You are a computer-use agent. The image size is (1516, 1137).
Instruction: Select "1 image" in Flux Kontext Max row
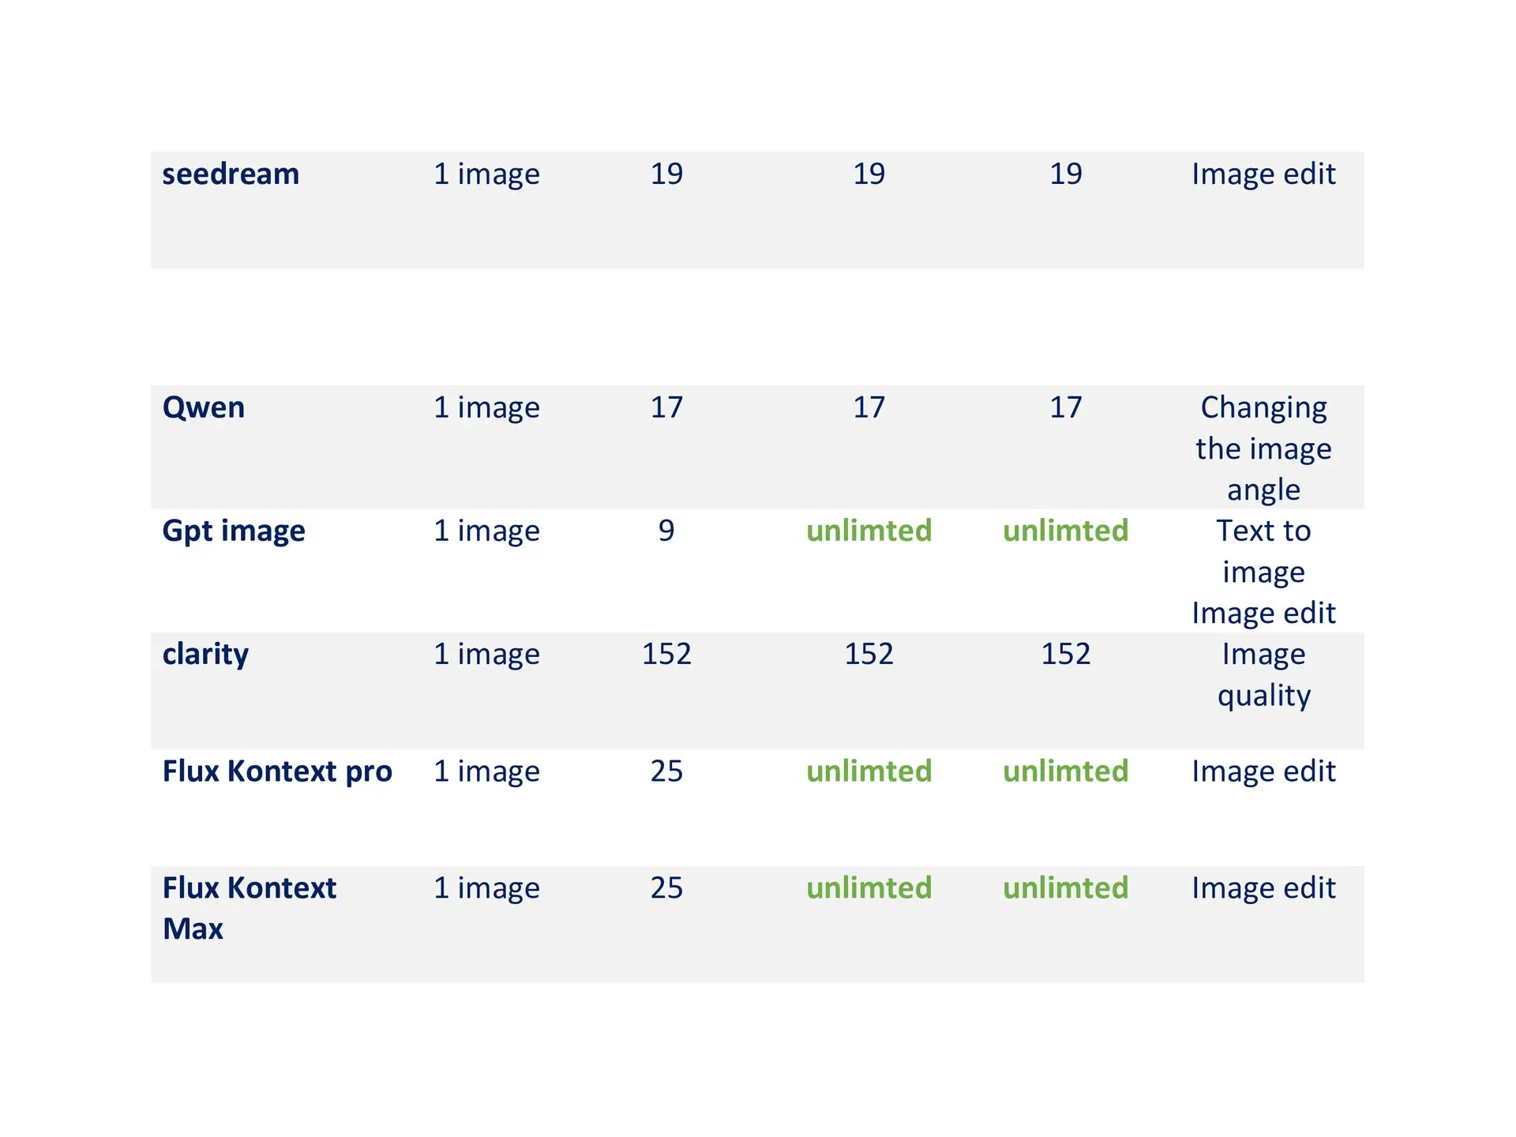486,888
